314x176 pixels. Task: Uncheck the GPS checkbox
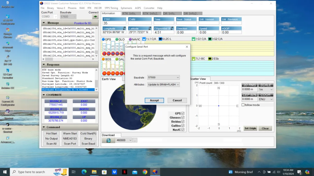pyautogui.click(x=183, y=113)
